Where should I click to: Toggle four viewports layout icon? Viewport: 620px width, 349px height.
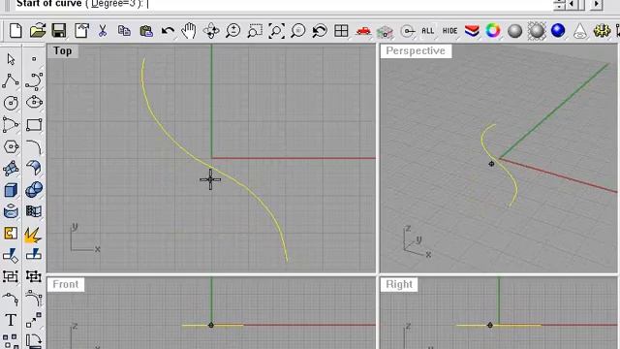click(x=341, y=31)
